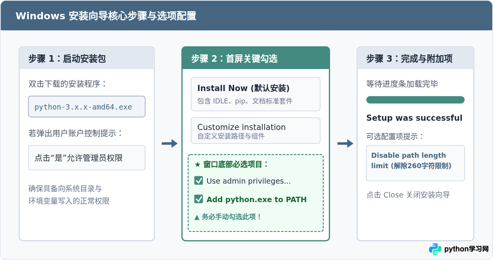Click the text 包含 IDLE、pip、文档标准套件
Image resolution: width=493 pixels, height=260 pixels.
245,101
